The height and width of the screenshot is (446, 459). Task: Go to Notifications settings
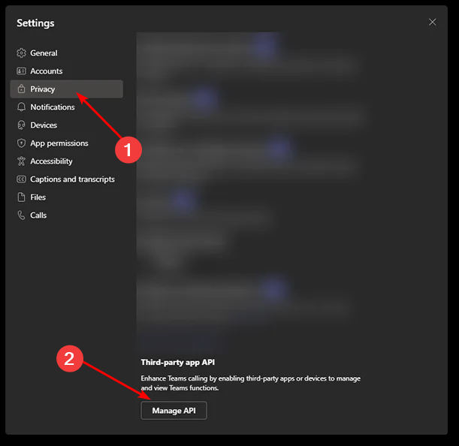66,107
